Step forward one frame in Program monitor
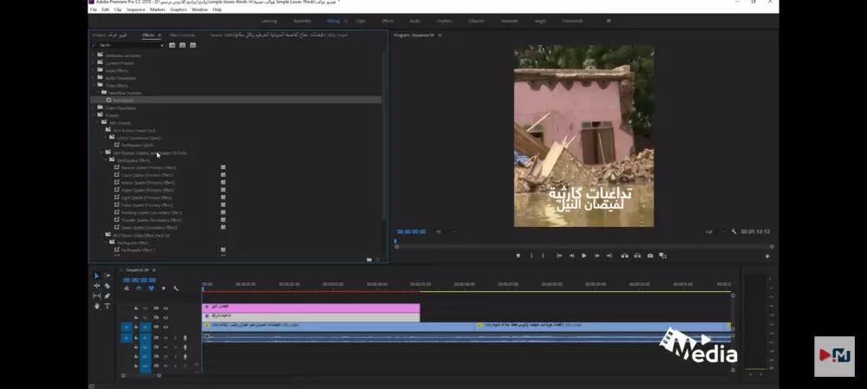Image resolution: width=867 pixels, height=389 pixels. 596,256
